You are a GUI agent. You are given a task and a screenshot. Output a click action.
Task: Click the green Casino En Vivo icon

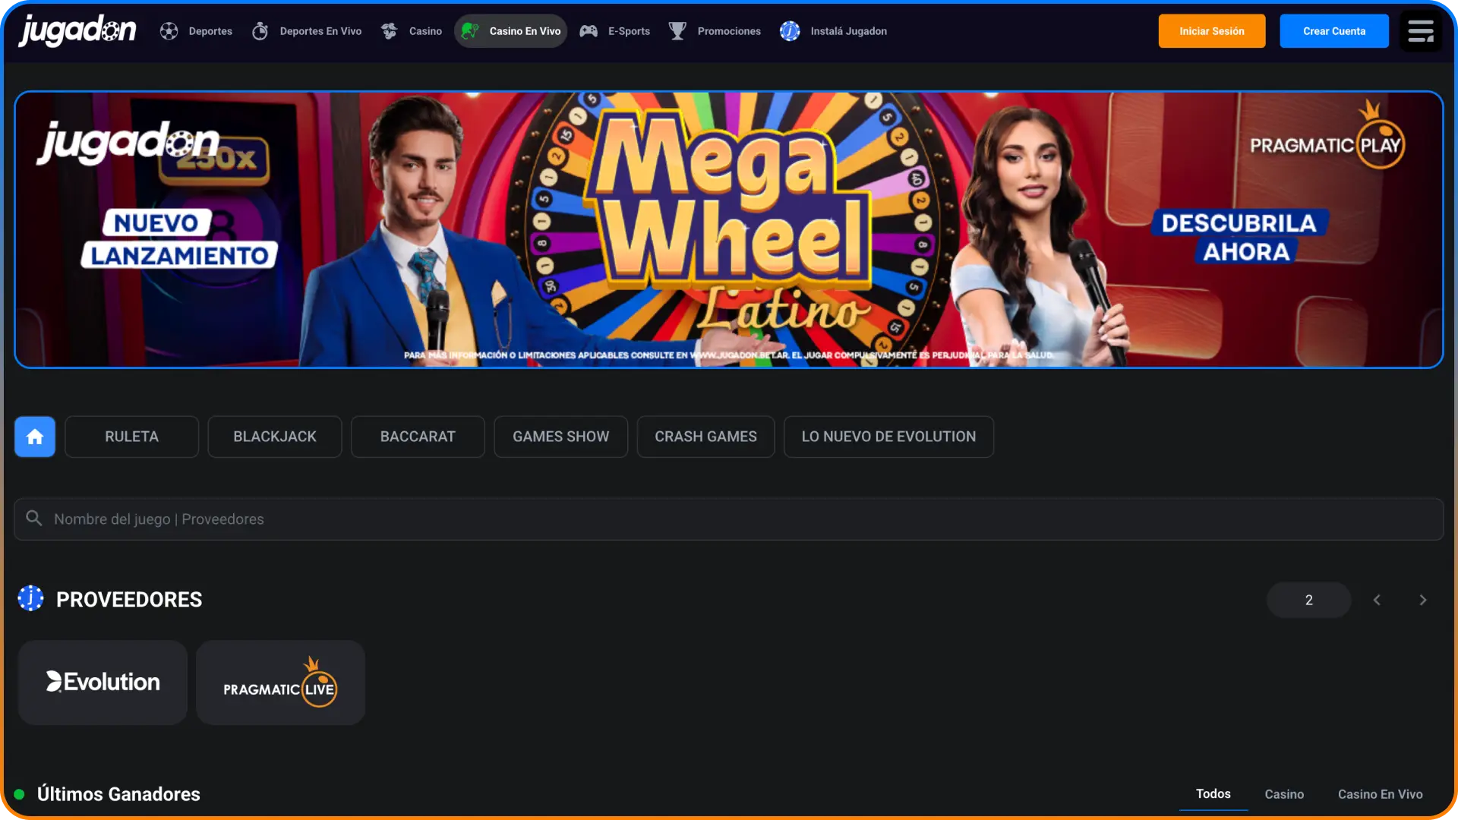470,31
